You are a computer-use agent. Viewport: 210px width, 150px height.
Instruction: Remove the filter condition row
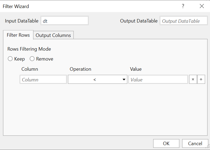(x=193, y=80)
